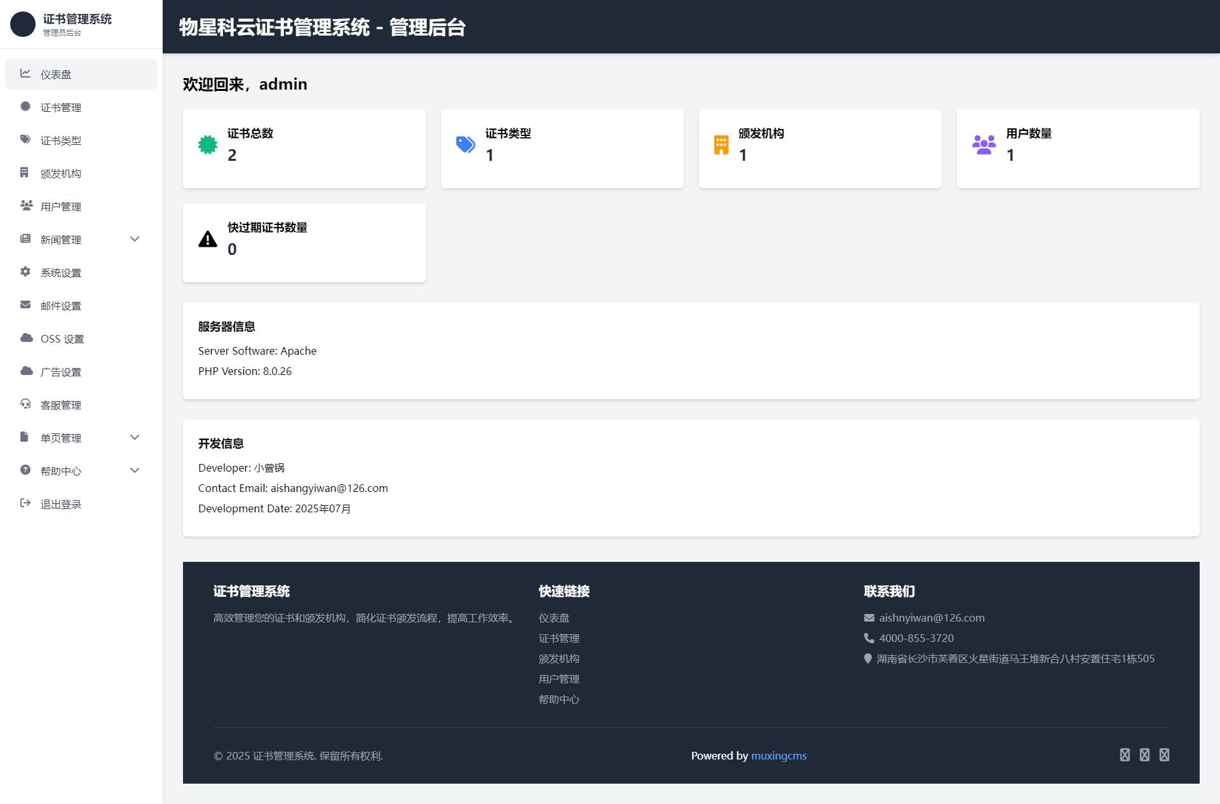Image resolution: width=1220 pixels, height=804 pixels.
Task: Click the PHP Version: 8.0.26 line
Action: [x=245, y=371]
